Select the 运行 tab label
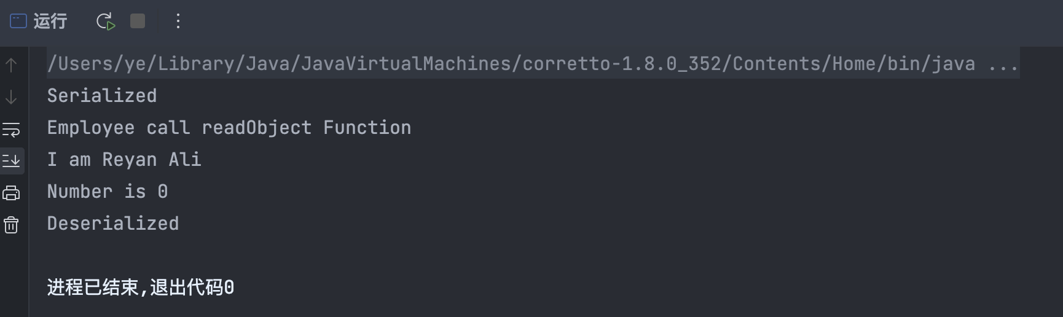The image size is (1063, 317). [x=50, y=22]
